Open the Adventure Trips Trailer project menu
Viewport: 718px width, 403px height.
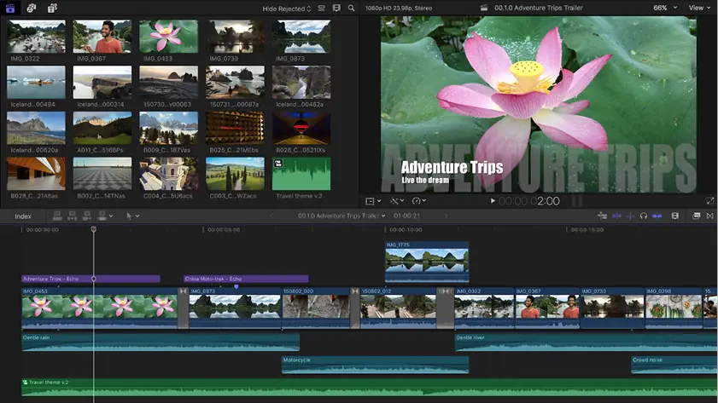(341, 216)
